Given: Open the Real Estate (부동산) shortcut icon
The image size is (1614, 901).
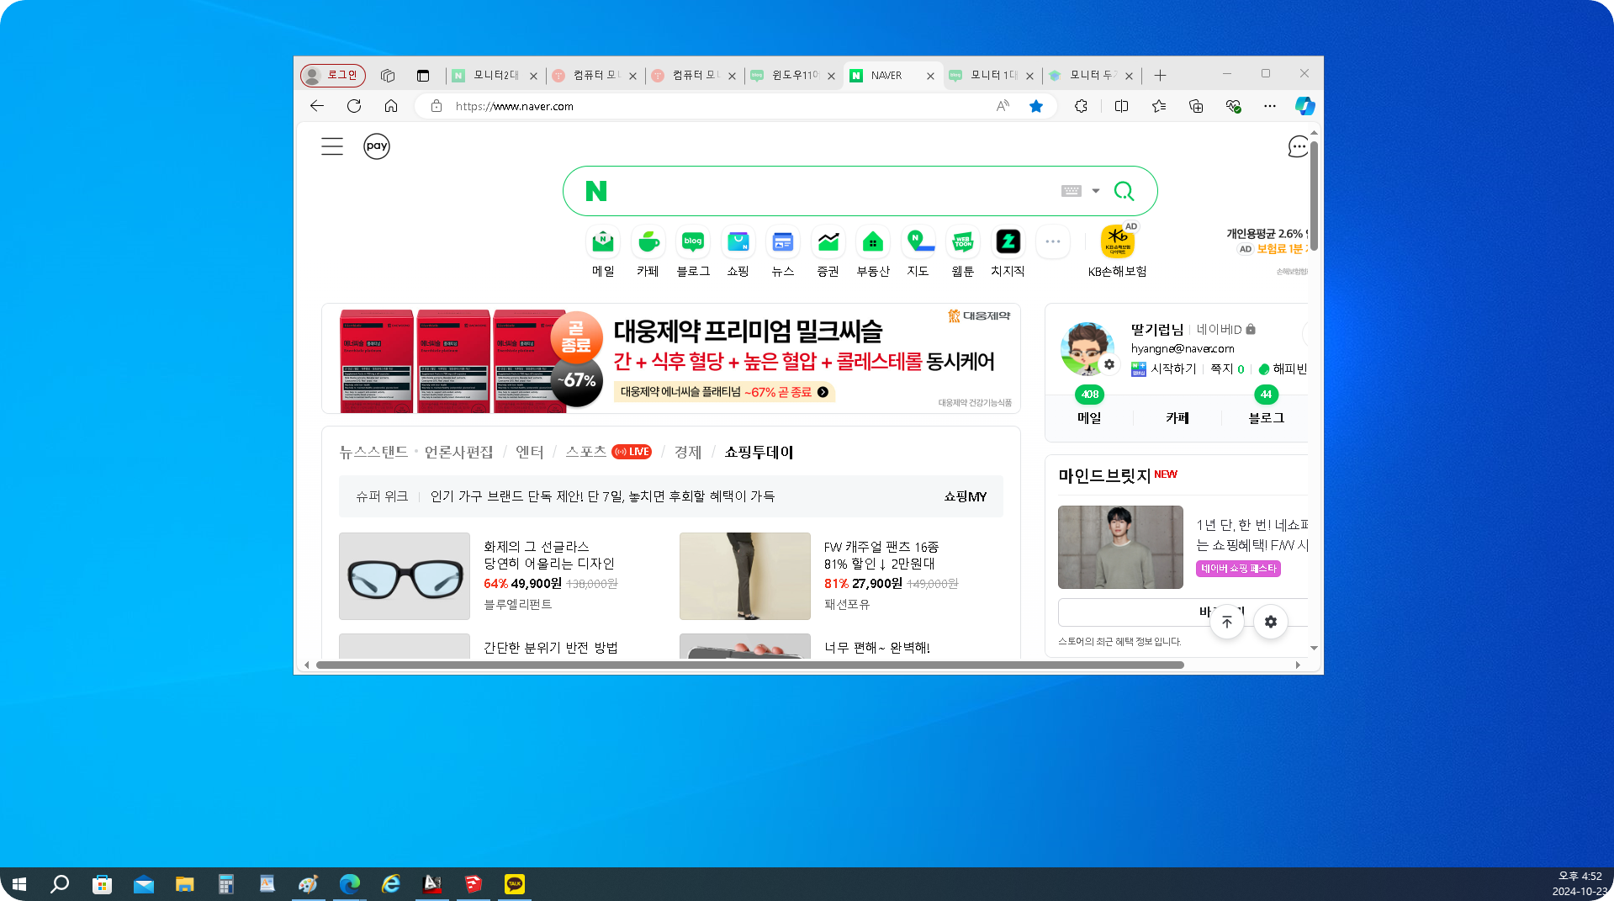Looking at the screenshot, I should 873,242.
